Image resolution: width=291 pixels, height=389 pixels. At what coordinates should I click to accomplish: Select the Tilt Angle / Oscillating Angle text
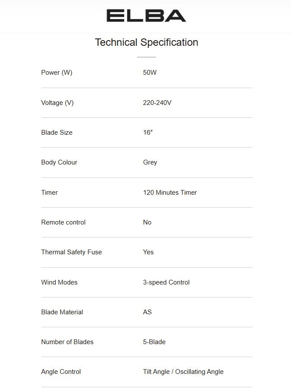183,372
